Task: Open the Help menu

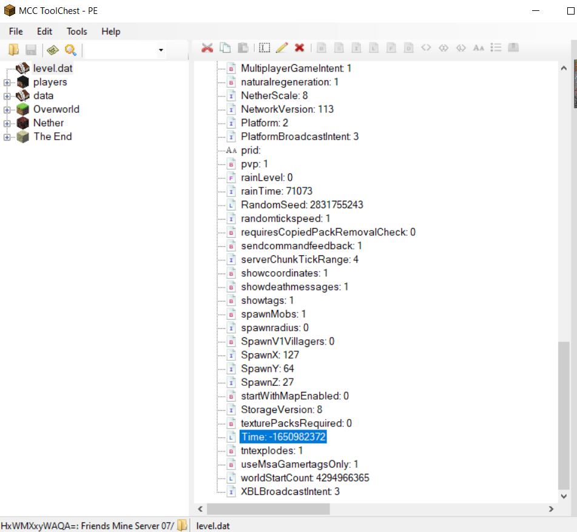Action: [x=111, y=32]
